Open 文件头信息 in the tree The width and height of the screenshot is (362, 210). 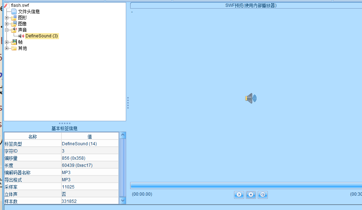(x=29, y=11)
